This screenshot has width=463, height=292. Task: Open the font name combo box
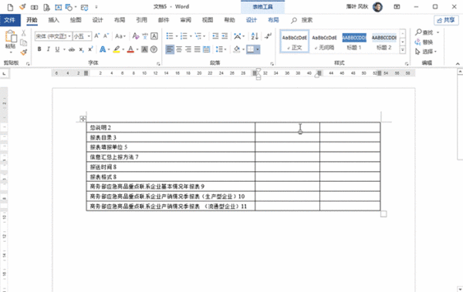(x=53, y=36)
